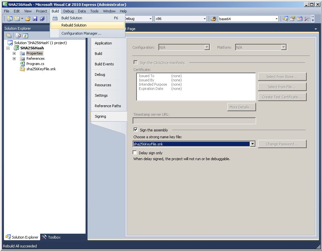The height and width of the screenshot is (251, 322).
Task: Open the platform x86 dropdown
Action: click(x=205, y=19)
